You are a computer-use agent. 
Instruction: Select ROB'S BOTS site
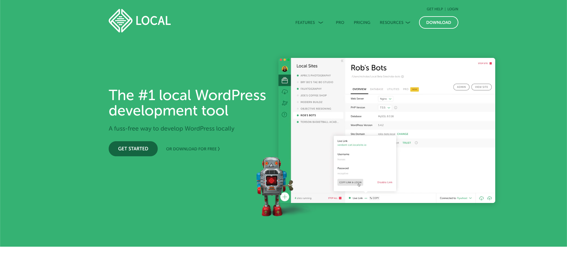pyautogui.click(x=317, y=115)
